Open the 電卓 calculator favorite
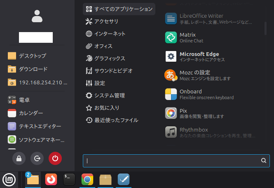Viewport: 274px width, 188px height. tap(24, 100)
